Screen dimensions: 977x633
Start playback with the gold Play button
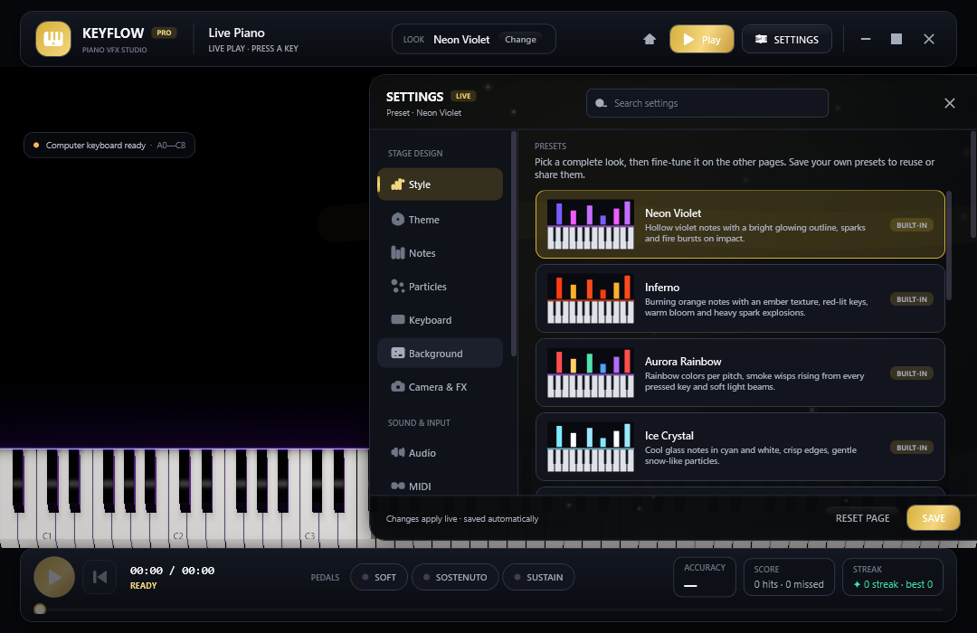pos(702,39)
